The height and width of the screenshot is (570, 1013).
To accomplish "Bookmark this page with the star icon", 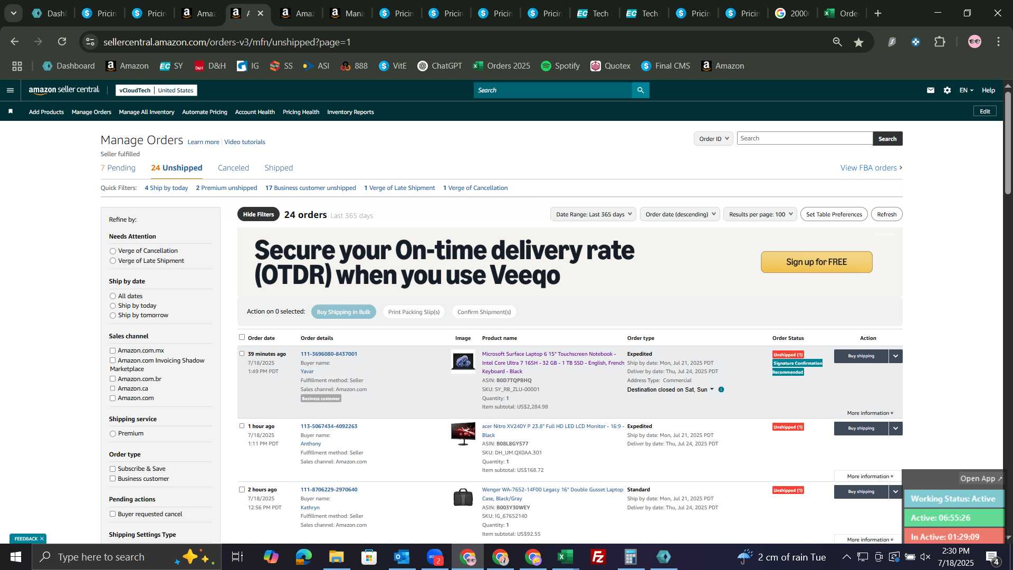I will [859, 42].
